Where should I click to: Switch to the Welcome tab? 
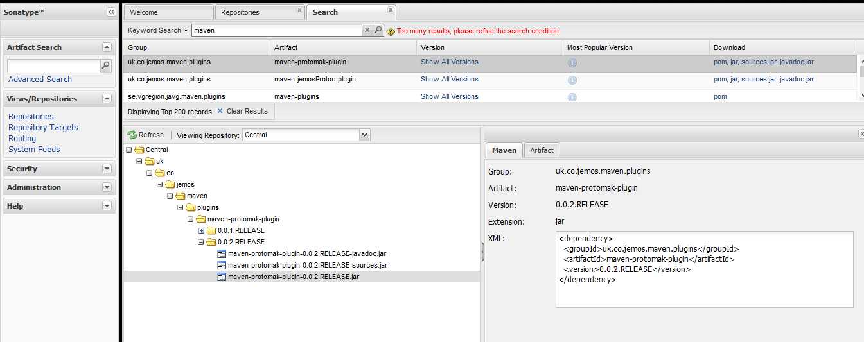tap(168, 12)
